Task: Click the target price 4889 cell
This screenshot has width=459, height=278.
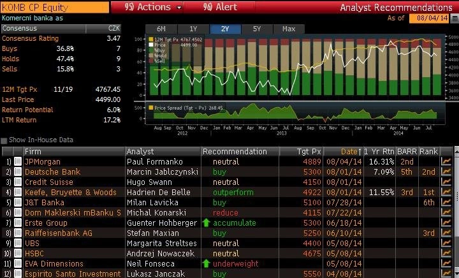Action: point(312,161)
